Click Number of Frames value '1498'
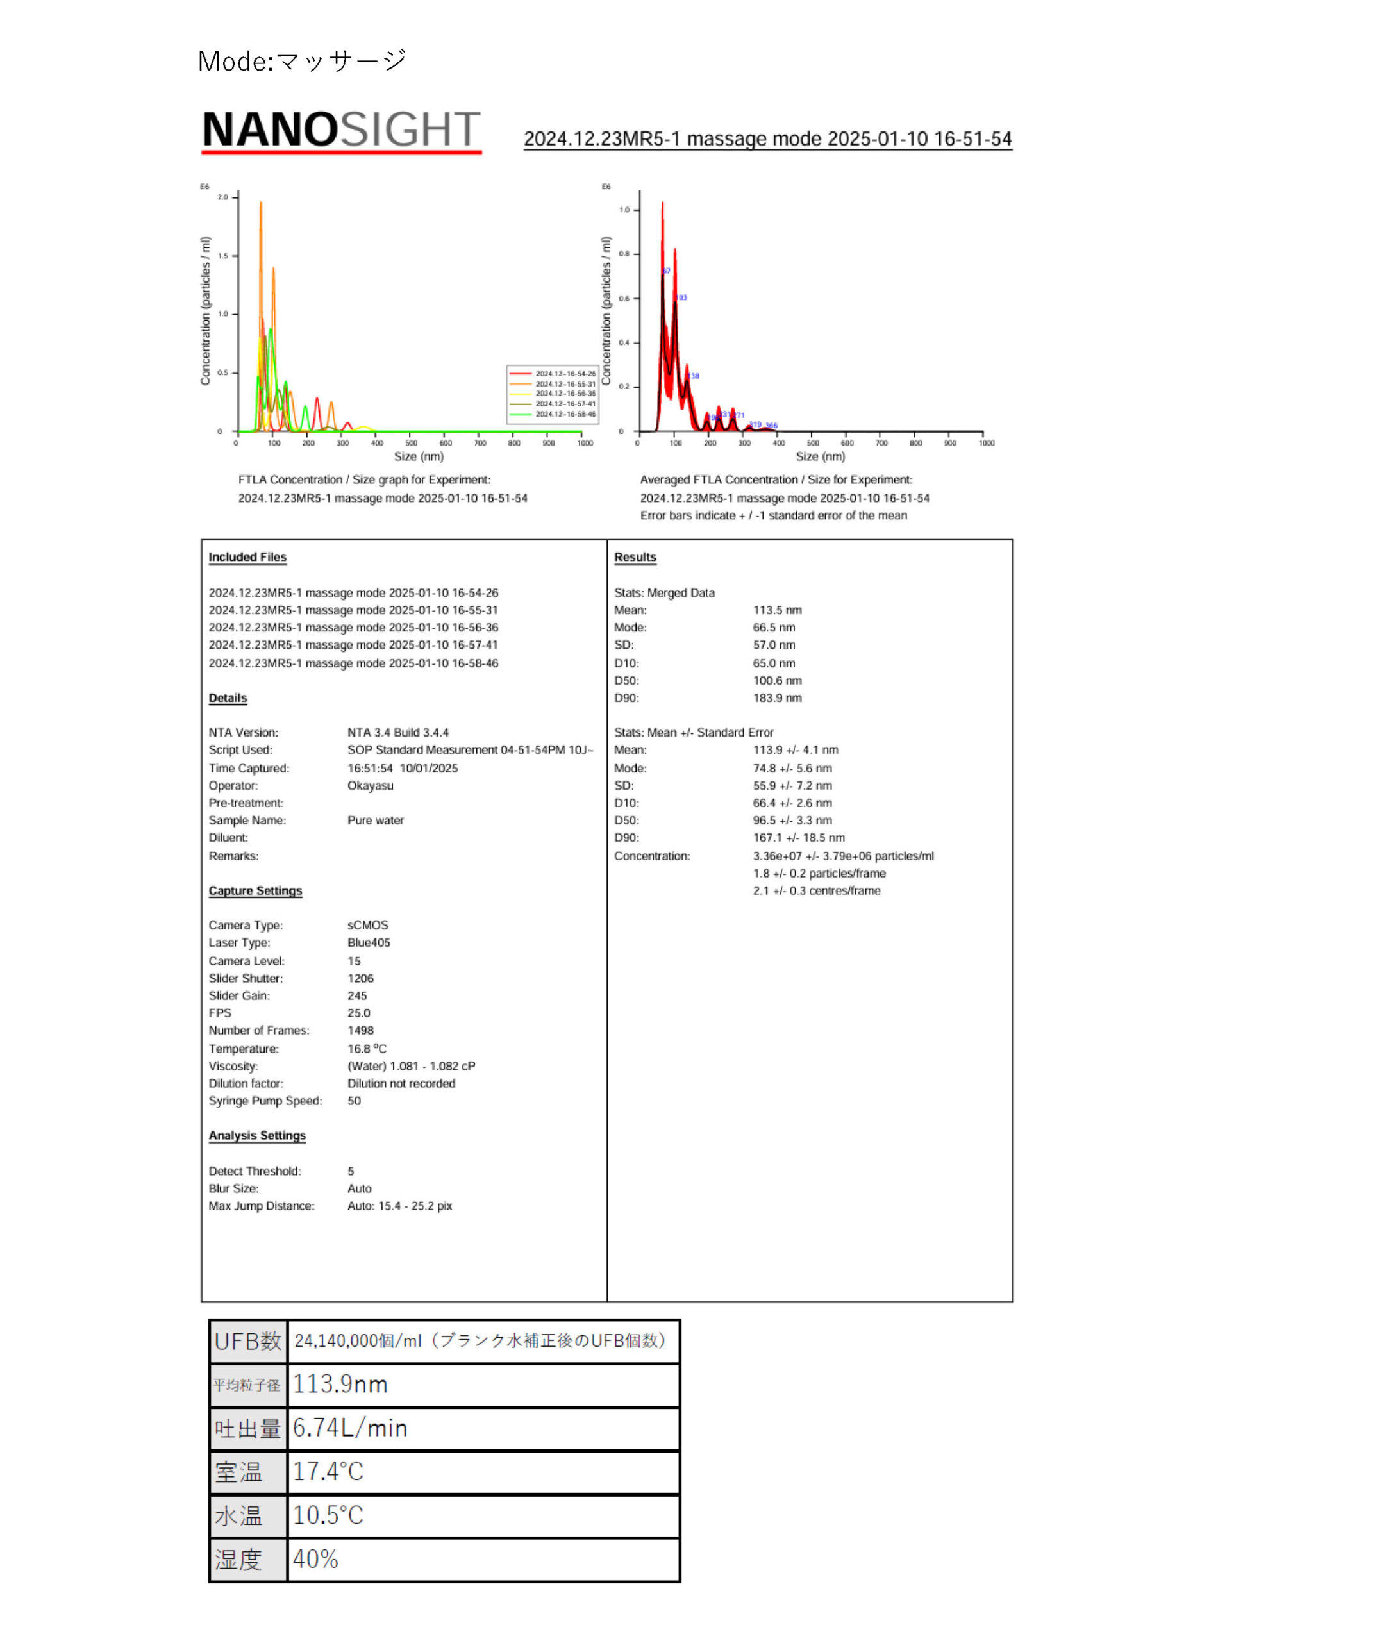1377x1641 pixels. (360, 1031)
